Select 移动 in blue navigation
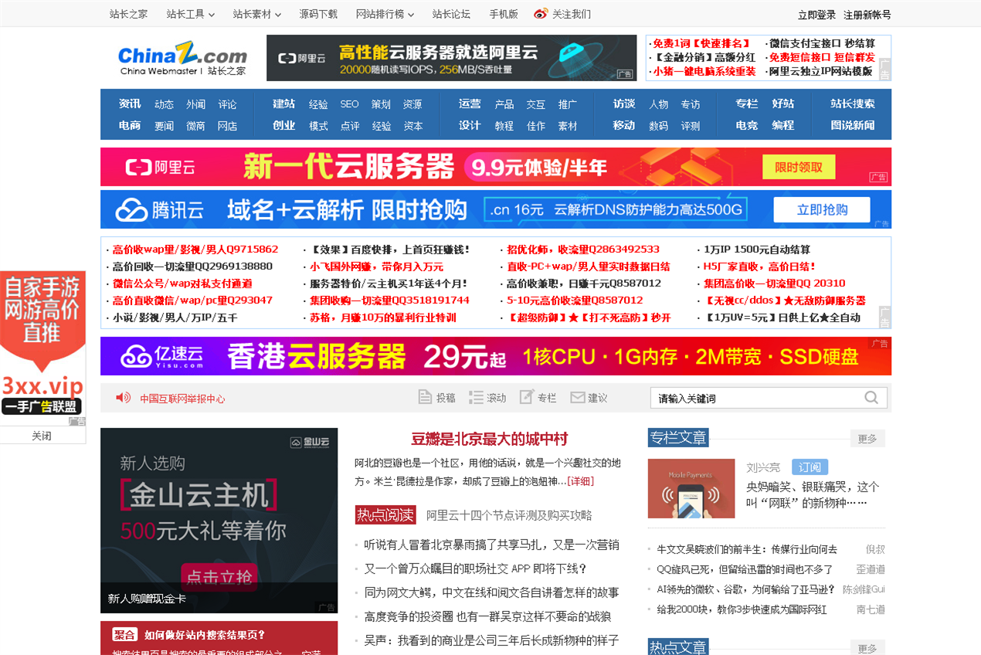The width and height of the screenshot is (981, 655). click(x=624, y=125)
